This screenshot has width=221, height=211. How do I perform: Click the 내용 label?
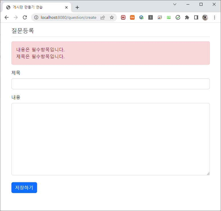[16, 97]
